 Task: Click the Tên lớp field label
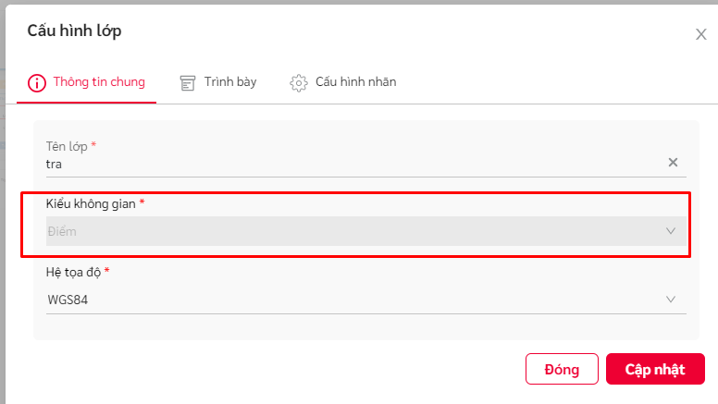[x=67, y=146]
